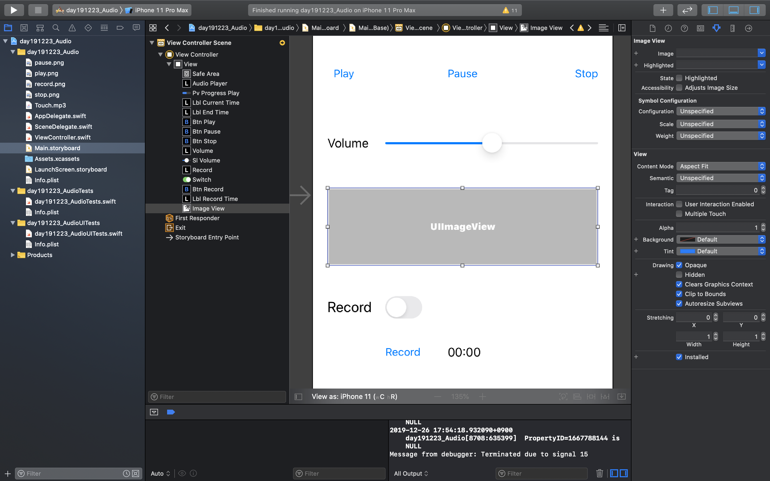Viewport: 770px width, 481px height.
Task: Open the Find navigator magnifier icon
Action: click(x=56, y=28)
